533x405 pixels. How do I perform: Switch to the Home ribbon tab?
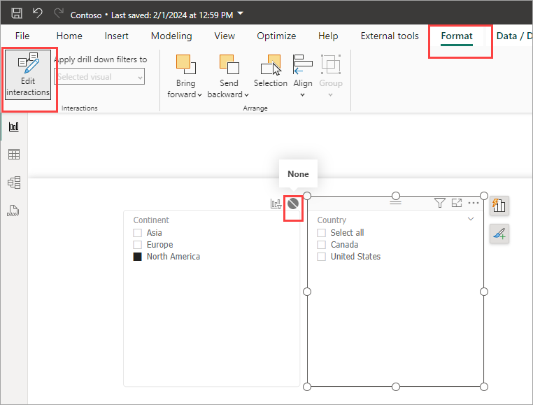(x=69, y=36)
